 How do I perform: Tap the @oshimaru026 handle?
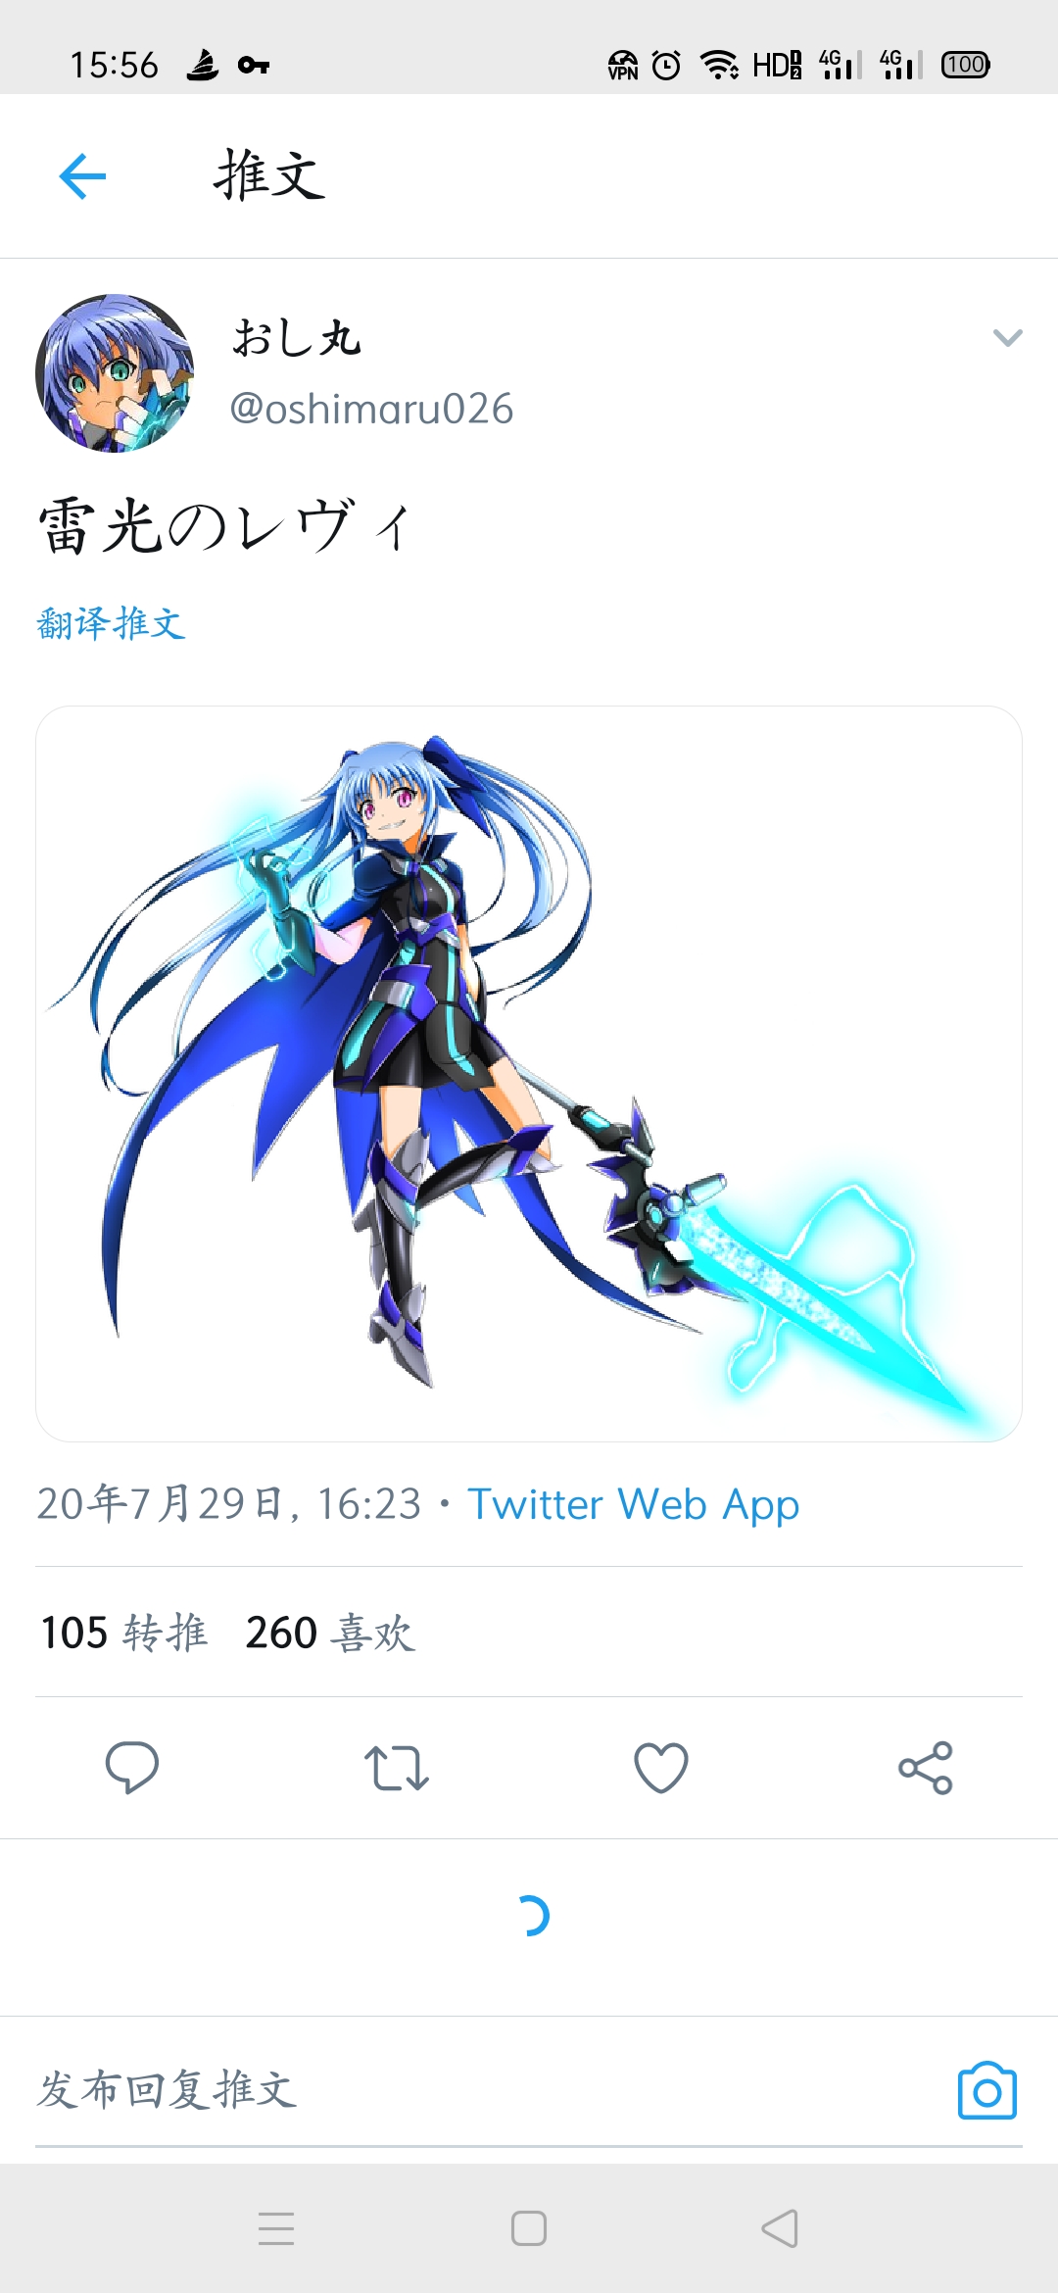click(x=371, y=409)
